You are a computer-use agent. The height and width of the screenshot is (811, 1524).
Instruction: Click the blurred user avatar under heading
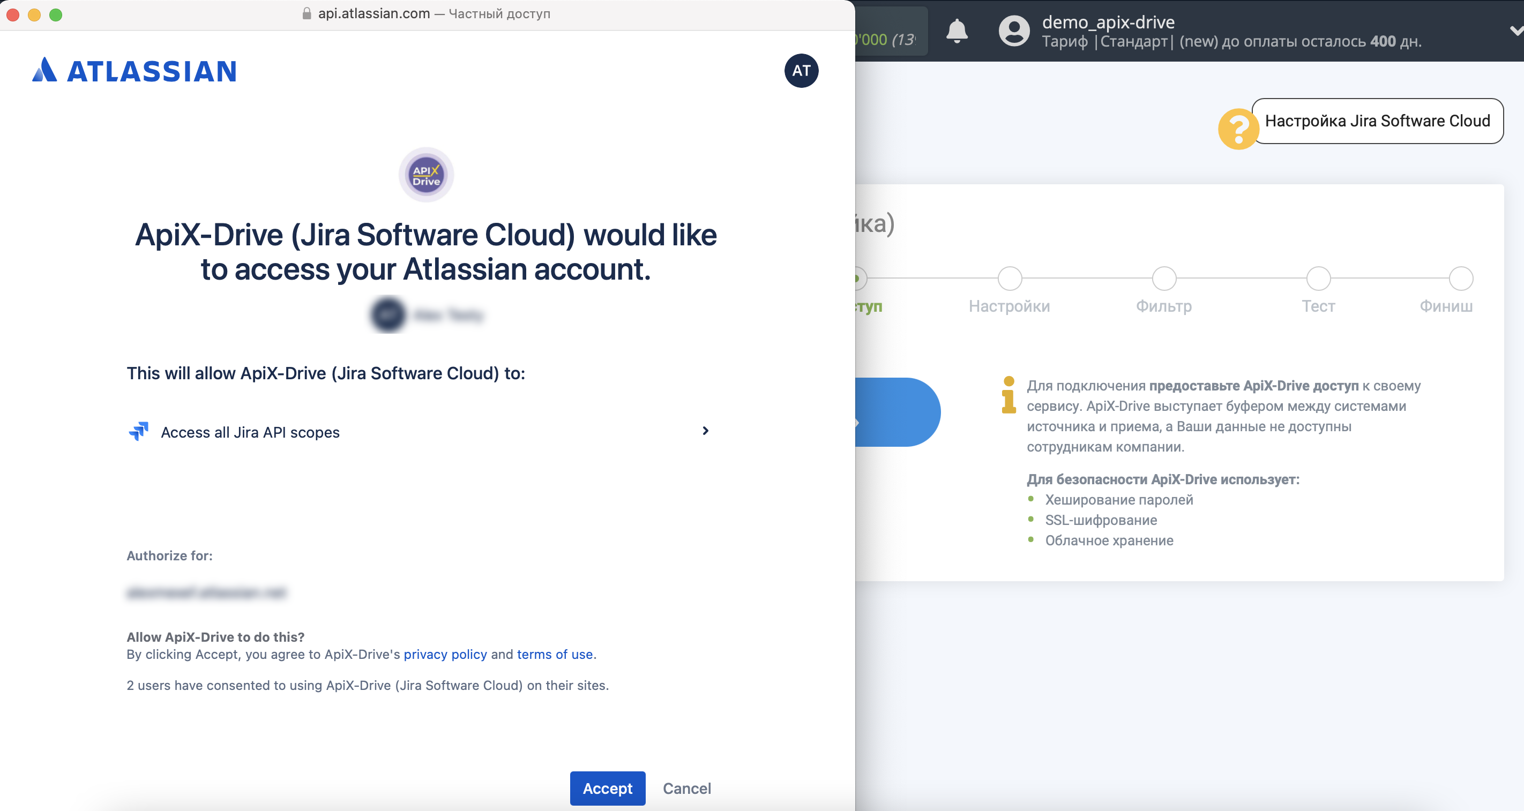[x=388, y=314]
